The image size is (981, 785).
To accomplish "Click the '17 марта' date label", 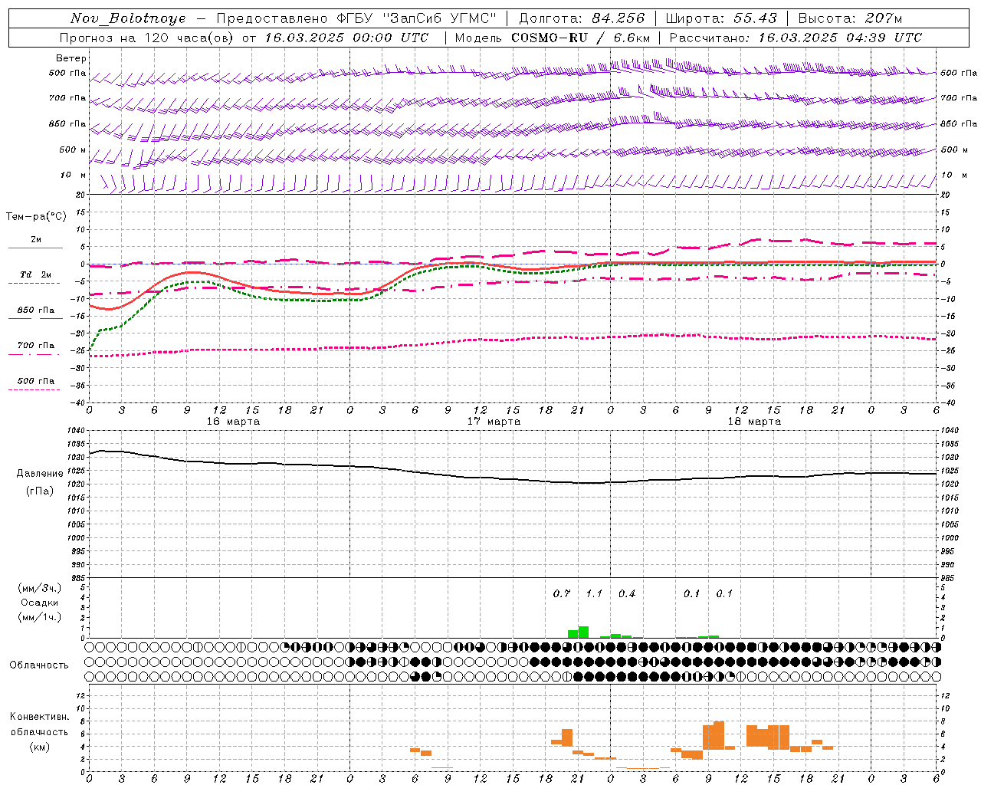I will 494,422.
